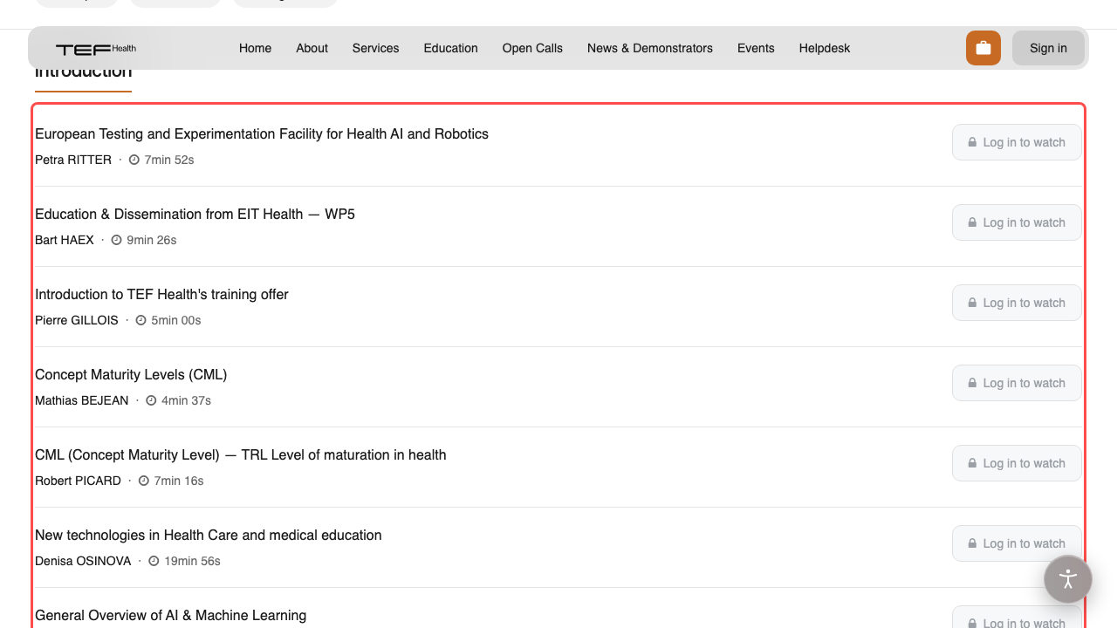Click Log in to watch for Education & Dissemination
The width and height of the screenshot is (1117, 628).
tap(1017, 222)
